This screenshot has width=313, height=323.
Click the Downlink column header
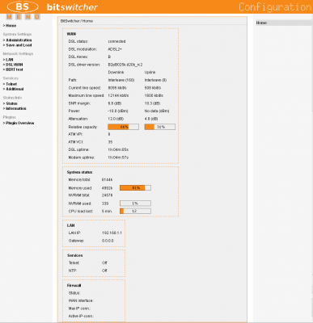coord(116,73)
